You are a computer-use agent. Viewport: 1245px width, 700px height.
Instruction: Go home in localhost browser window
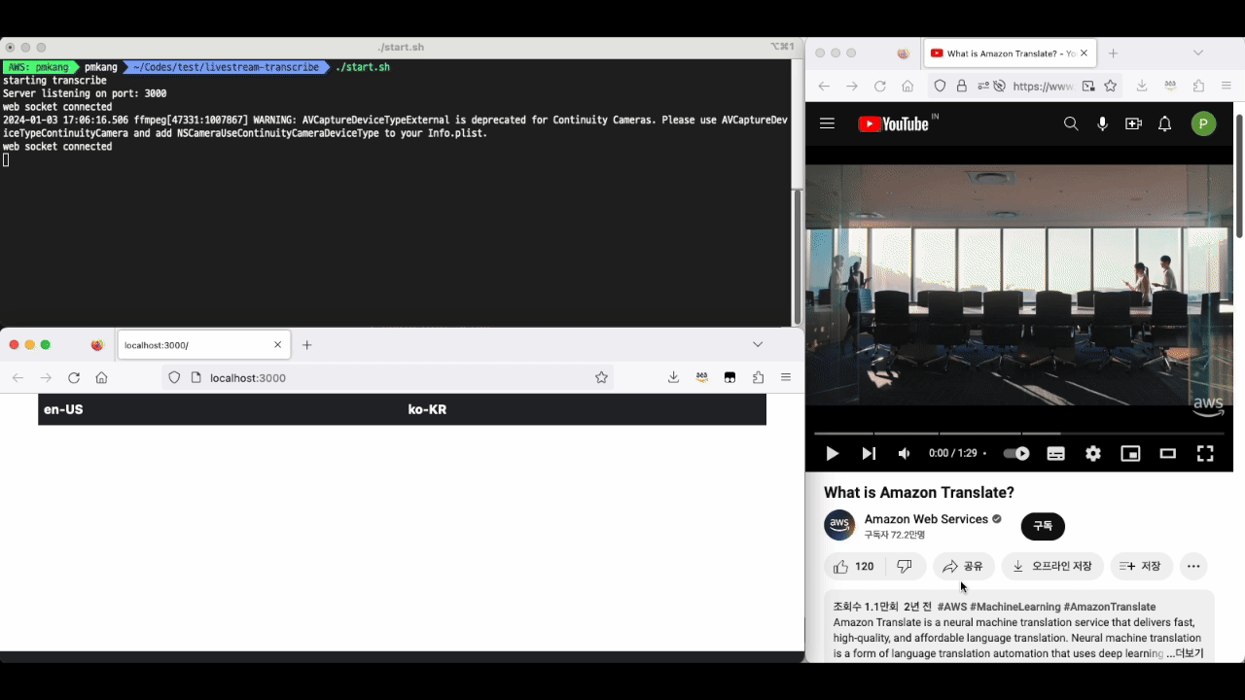(101, 378)
